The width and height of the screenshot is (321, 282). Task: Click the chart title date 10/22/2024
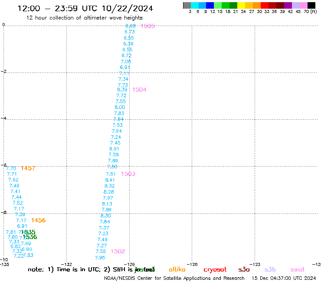(x=128, y=9)
